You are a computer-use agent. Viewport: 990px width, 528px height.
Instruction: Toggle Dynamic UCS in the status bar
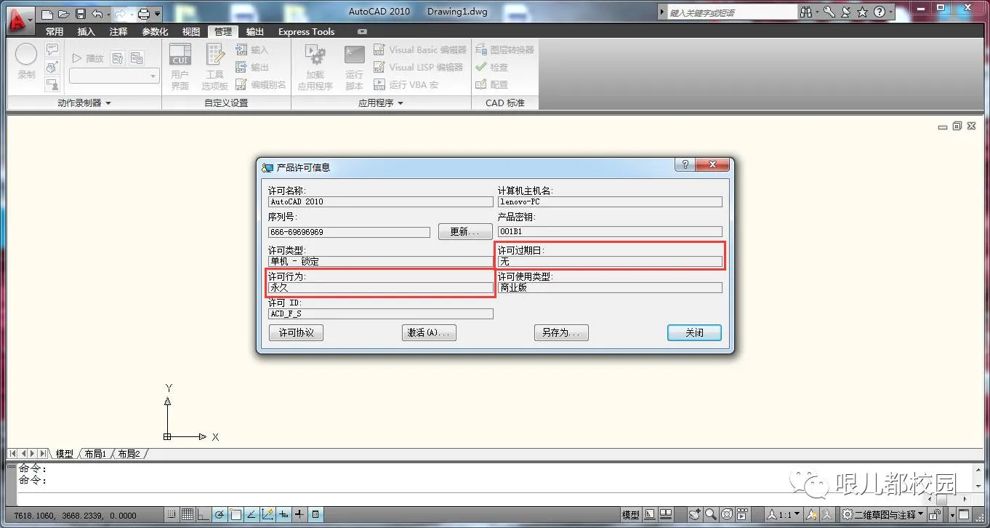coord(267,515)
